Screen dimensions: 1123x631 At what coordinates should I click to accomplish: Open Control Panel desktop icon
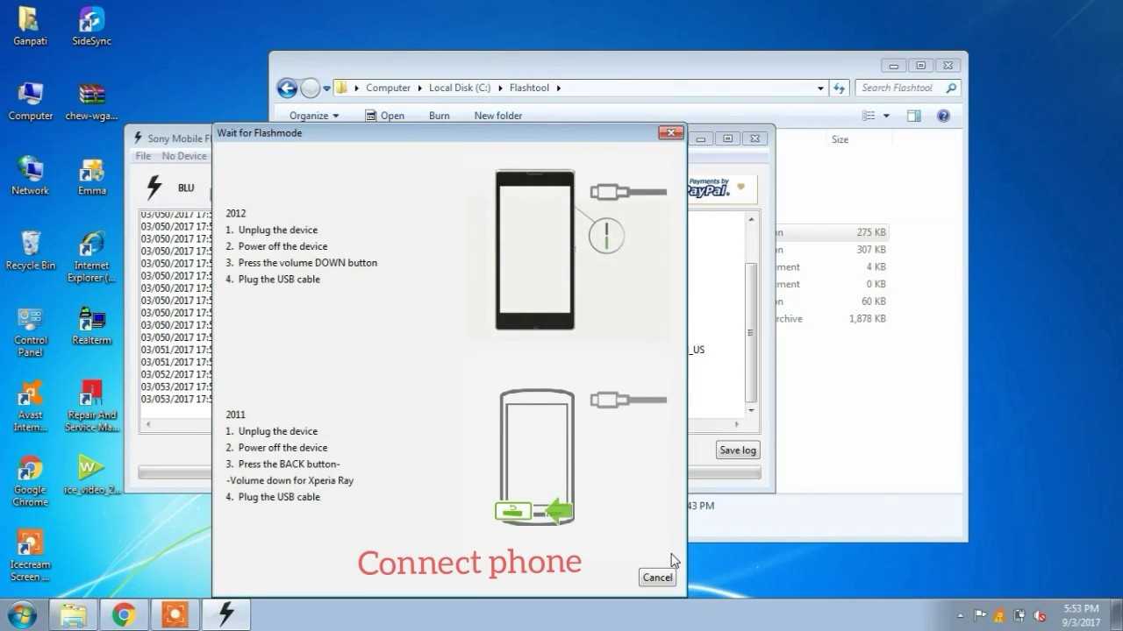[x=30, y=332]
